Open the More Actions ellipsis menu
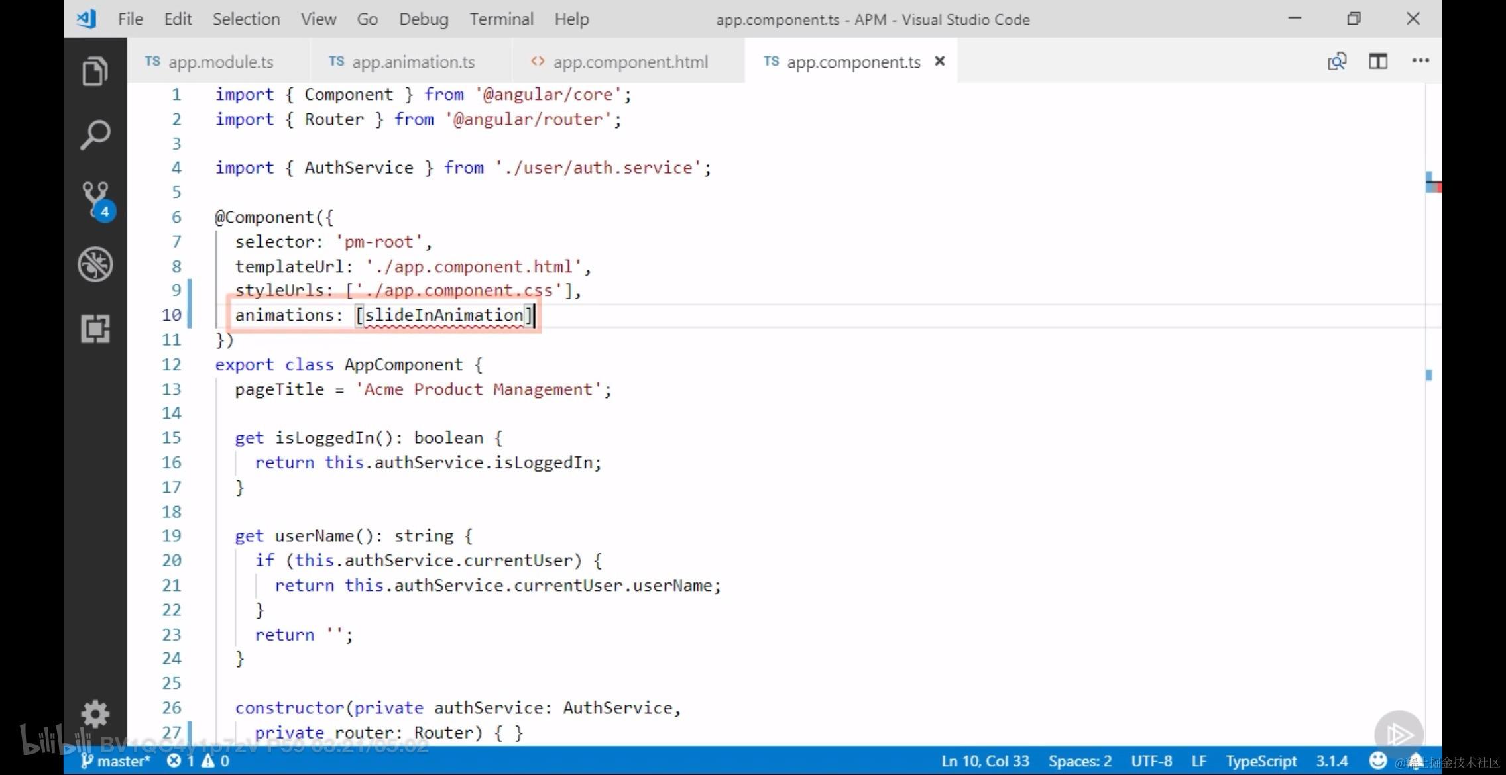This screenshot has width=1506, height=775. tap(1420, 62)
